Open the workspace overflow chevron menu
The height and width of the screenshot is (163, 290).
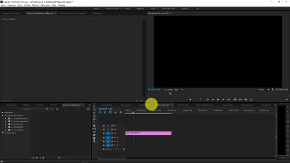pyautogui.click(x=198, y=9)
